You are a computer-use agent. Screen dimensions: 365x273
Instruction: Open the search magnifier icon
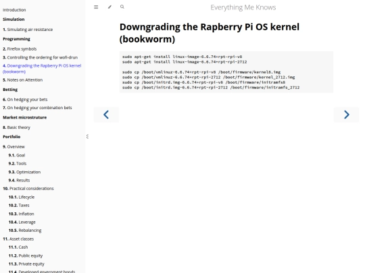point(122,7)
